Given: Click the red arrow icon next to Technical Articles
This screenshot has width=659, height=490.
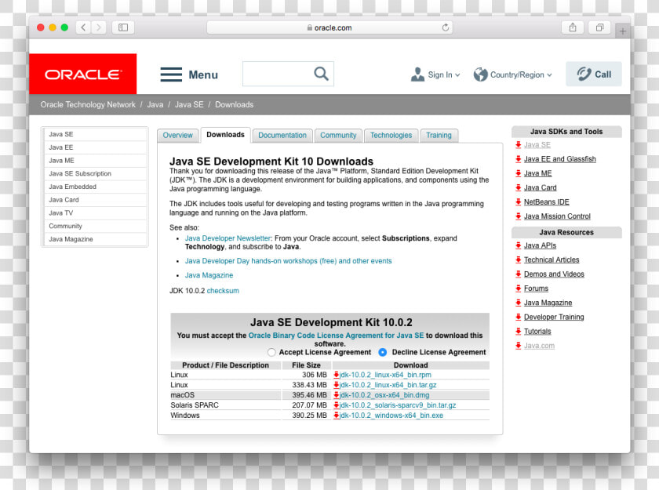Looking at the screenshot, I should 519,260.
